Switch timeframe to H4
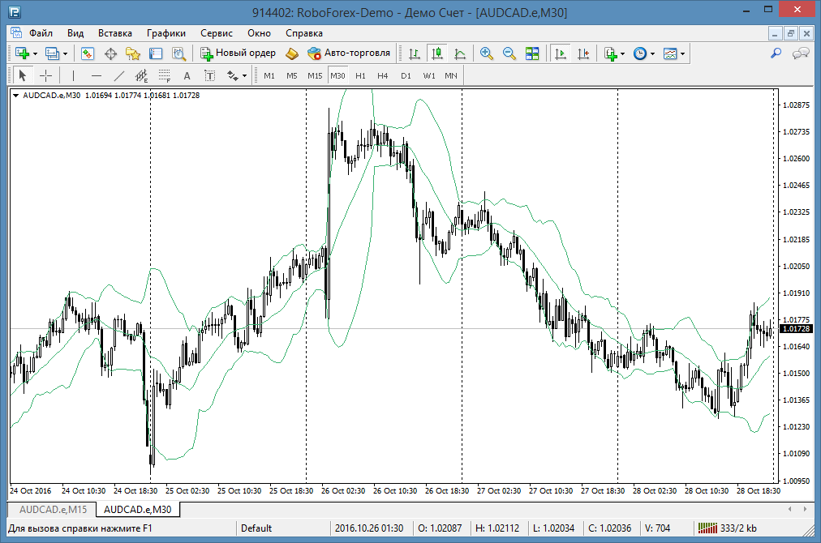 pos(383,76)
